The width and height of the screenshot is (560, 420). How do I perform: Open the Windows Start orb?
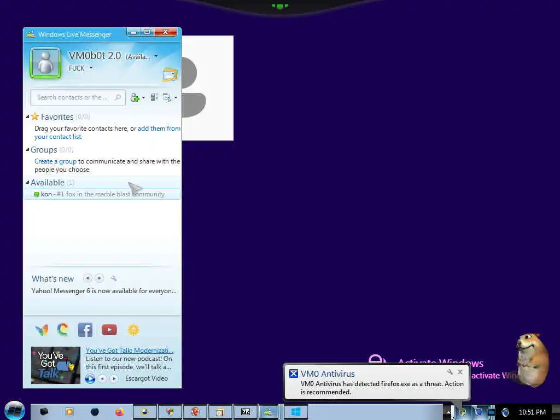pyautogui.click(x=15, y=411)
